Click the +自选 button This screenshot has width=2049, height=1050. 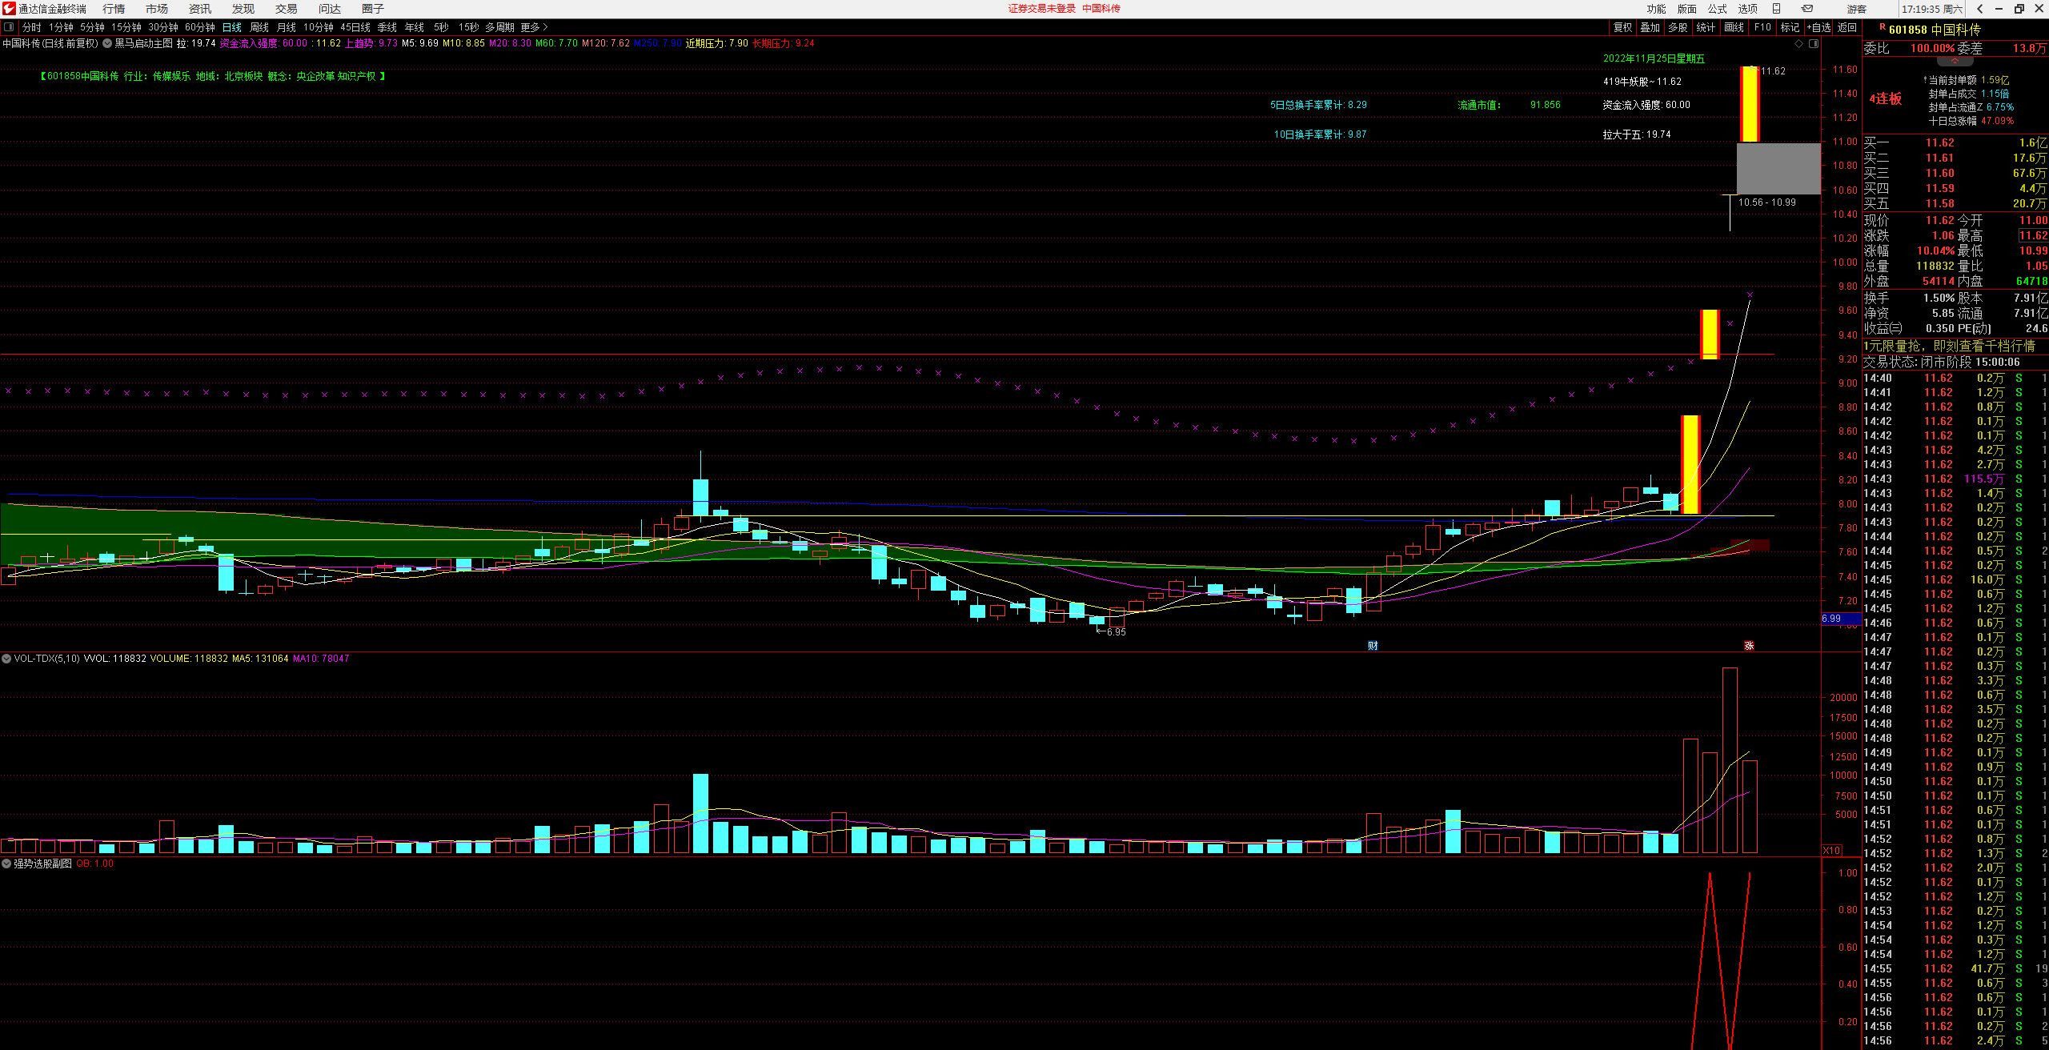click(x=1818, y=27)
